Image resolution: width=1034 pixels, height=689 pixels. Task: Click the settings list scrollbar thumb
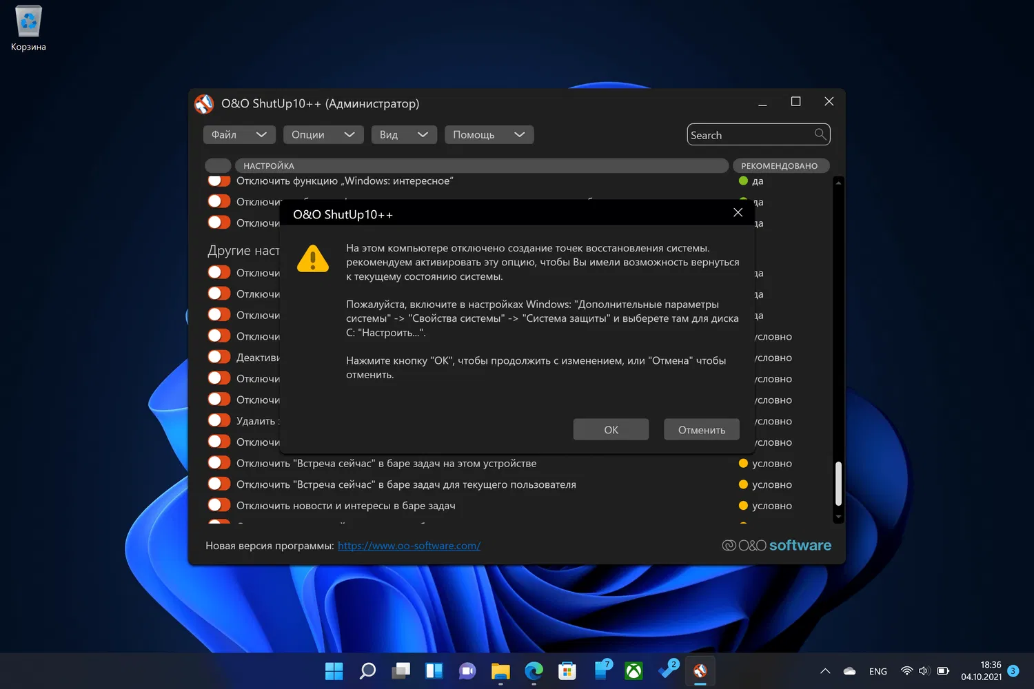[x=838, y=483]
